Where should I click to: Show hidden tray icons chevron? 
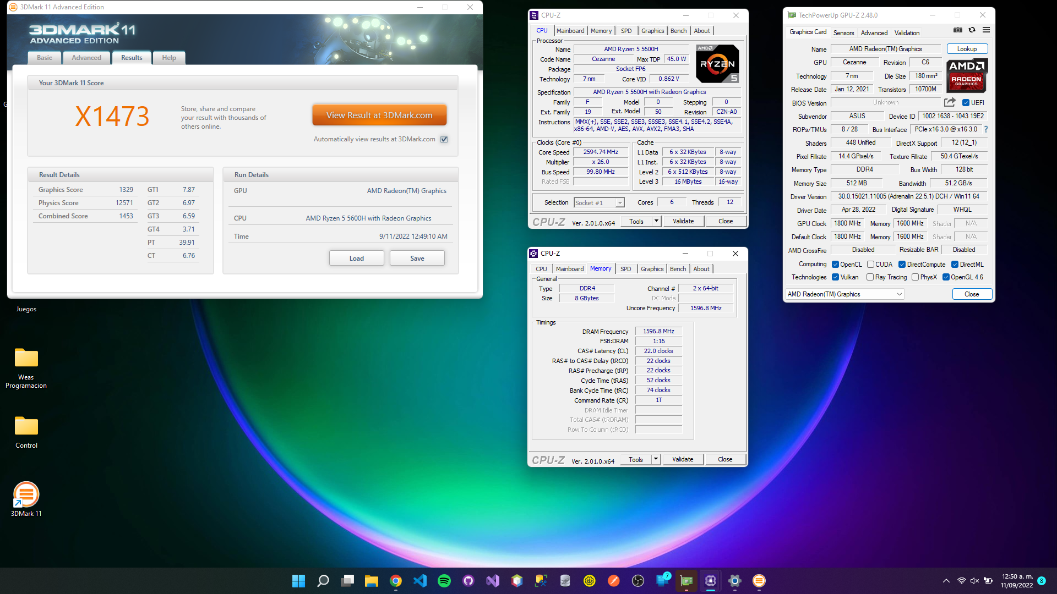pos(946,581)
